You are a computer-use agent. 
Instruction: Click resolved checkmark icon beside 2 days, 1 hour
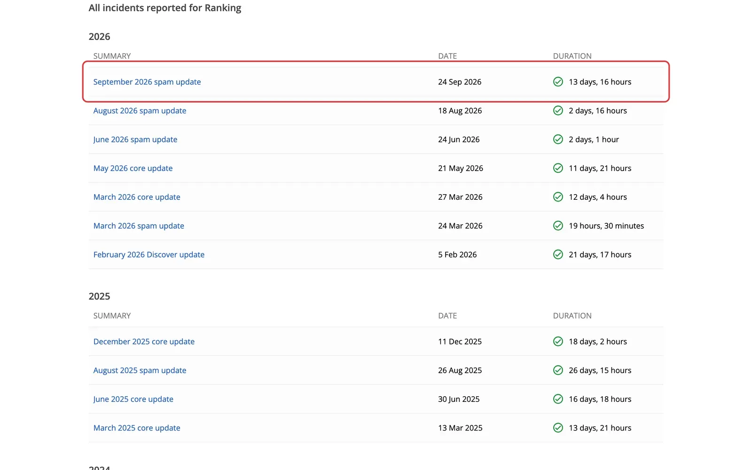point(558,139)
